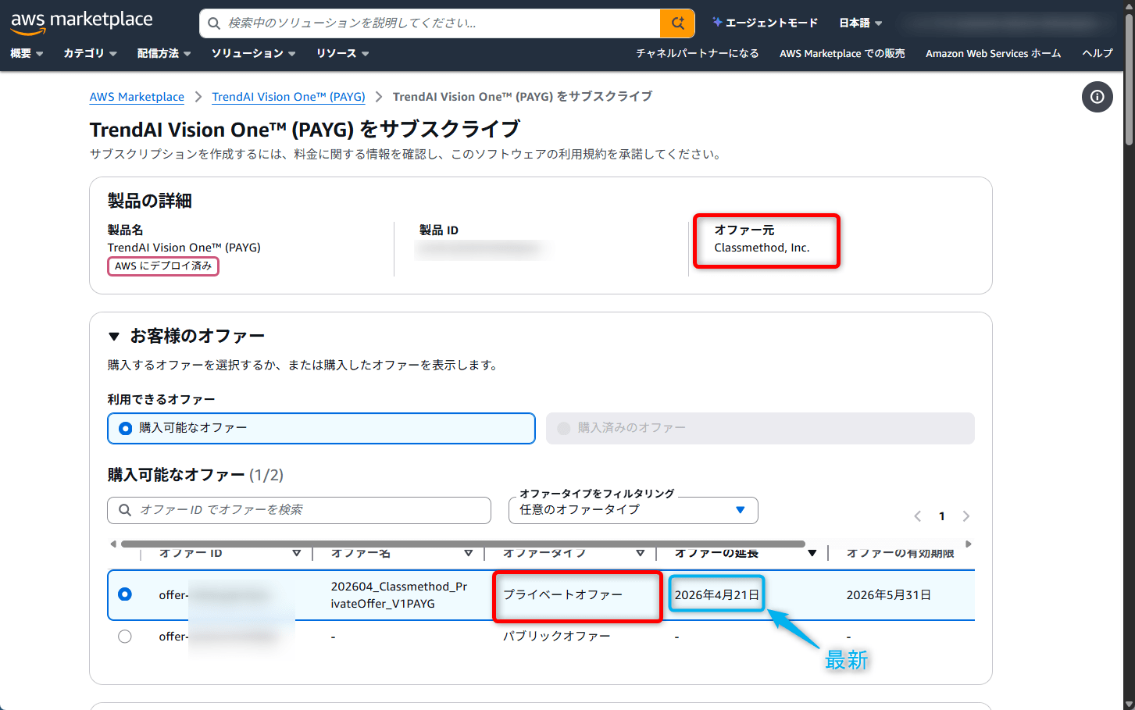This screenshot has height=710, width=1135.
Task: Click the オファー ID search field
Action: pos(299,510)
